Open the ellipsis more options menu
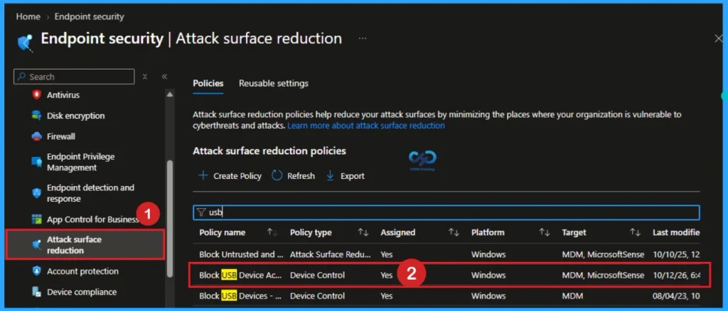The image size is (728, 311). 363,38
